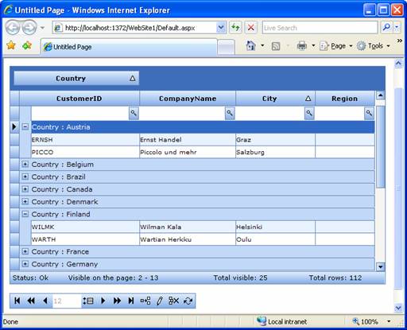Expand the Country : Belgium group

(25, 165)
